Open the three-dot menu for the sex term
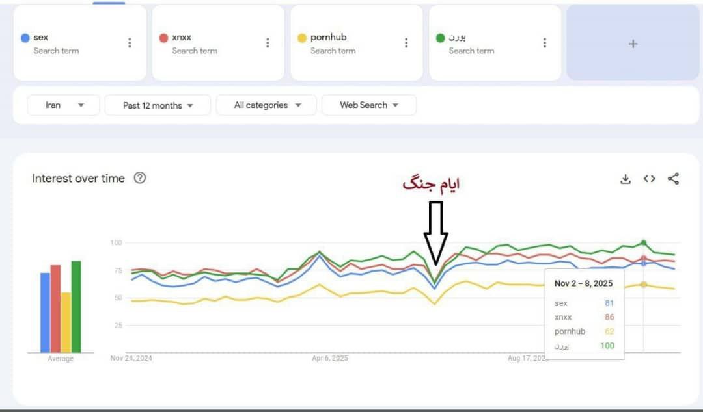This screenshot has width=703, height=412. tap(130, 43)
